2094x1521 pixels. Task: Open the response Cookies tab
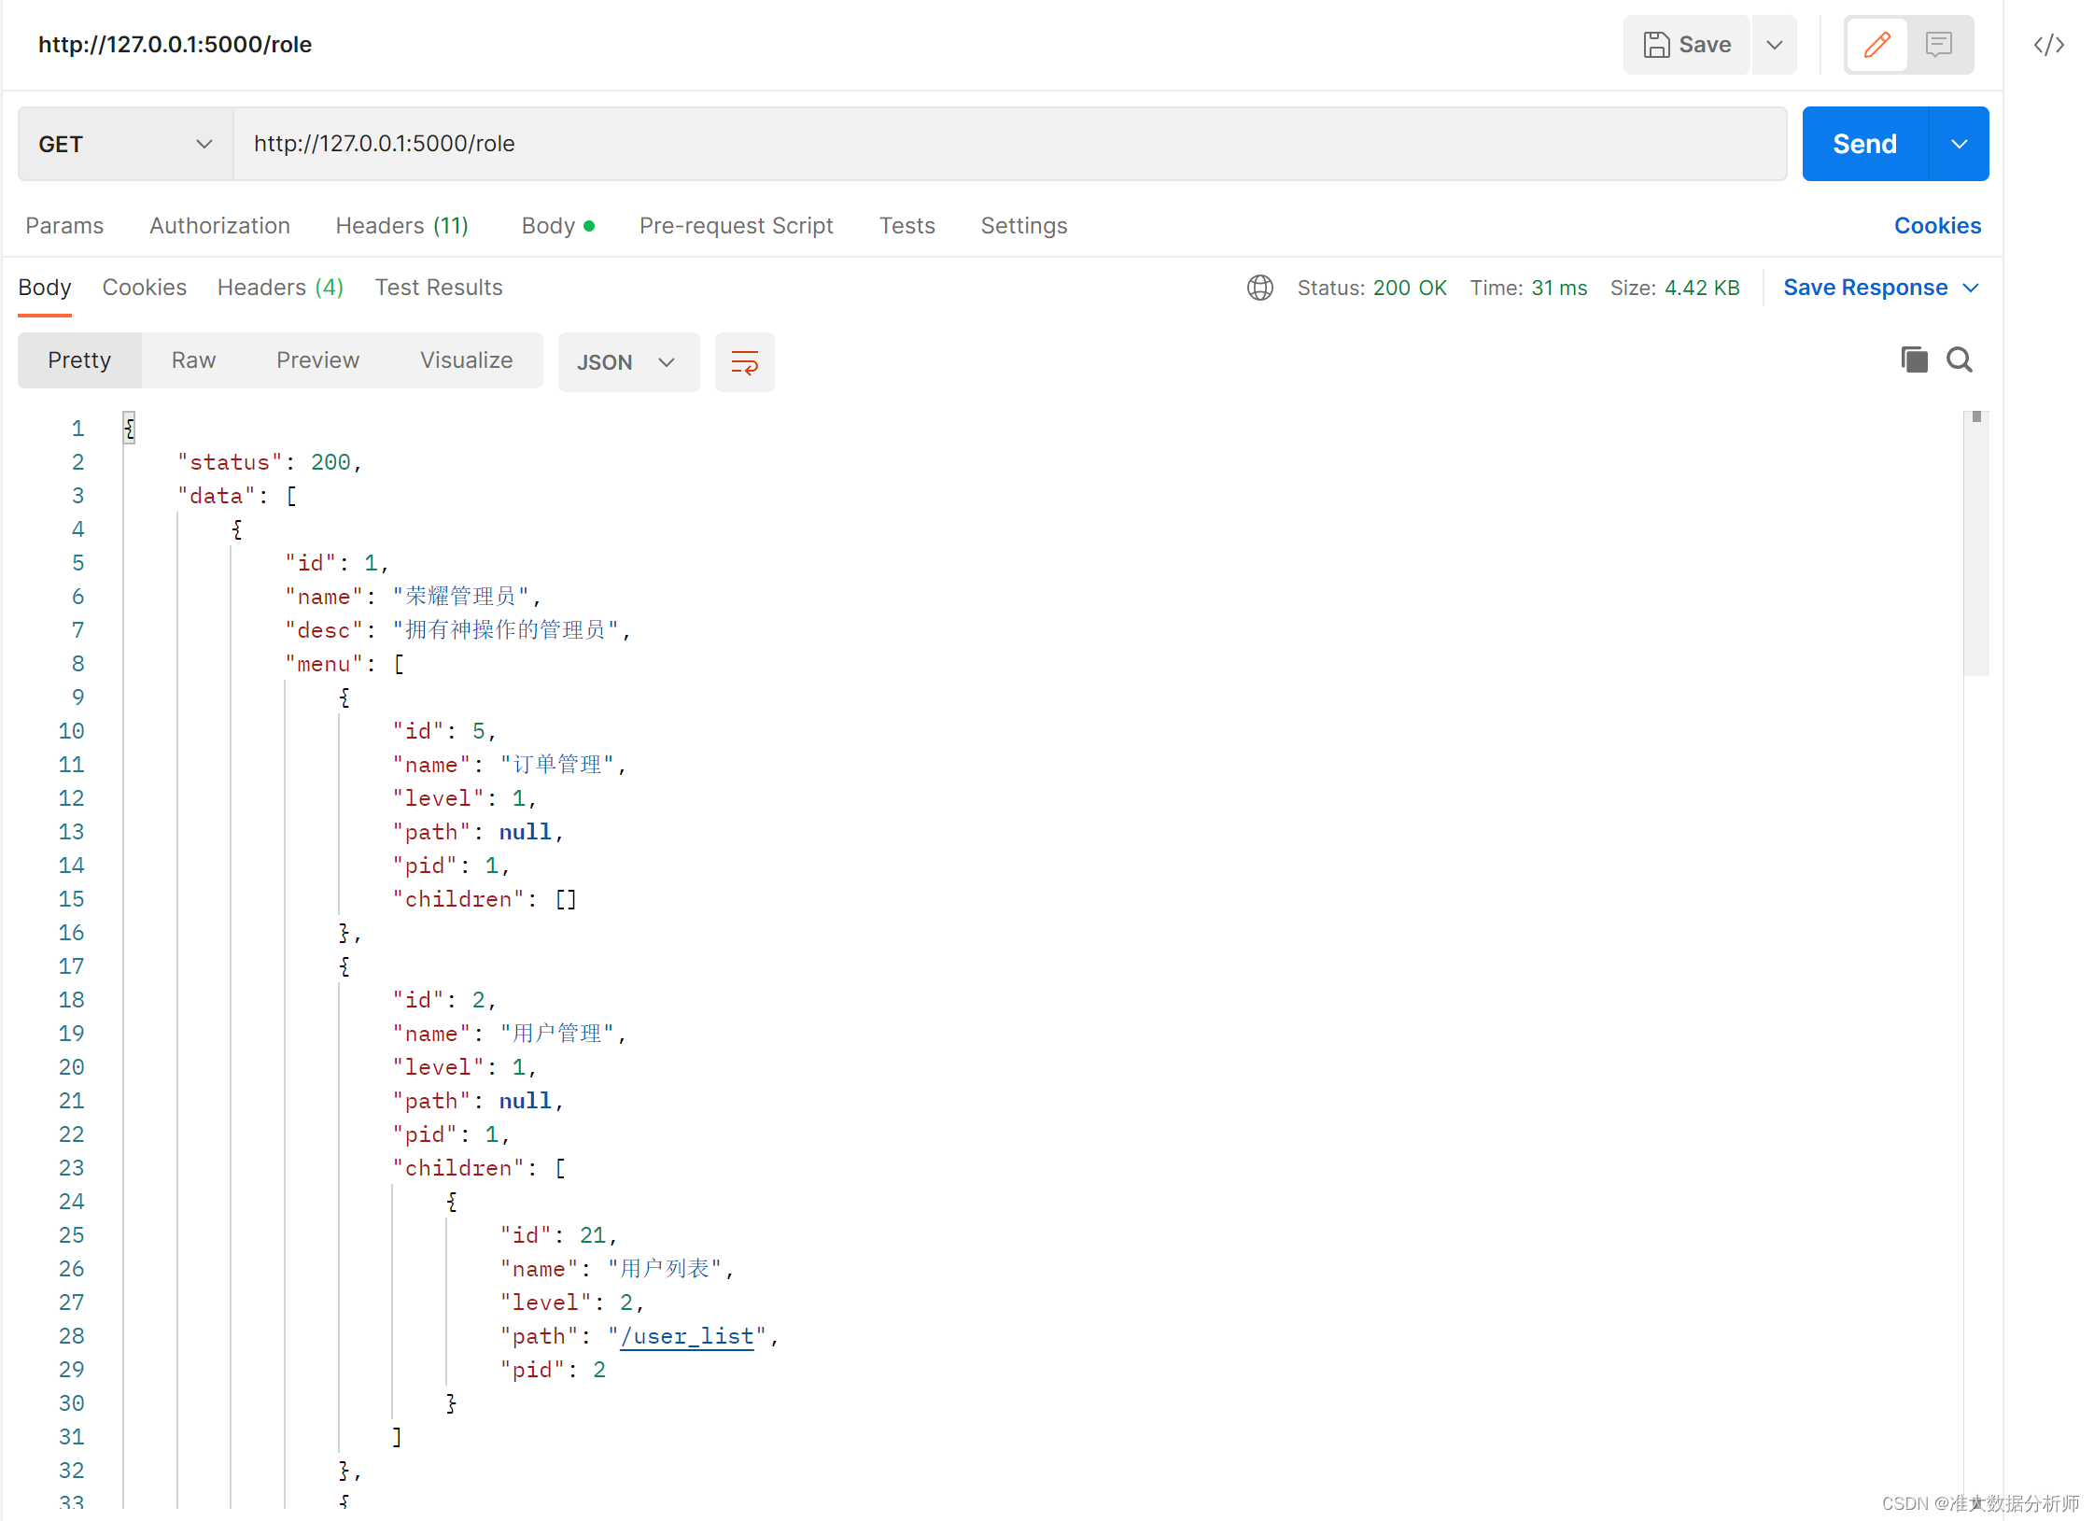click(x=145, y=288)
